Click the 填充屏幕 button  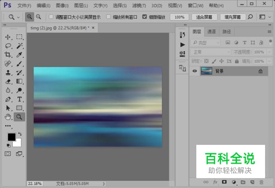(x=233, y=17)
